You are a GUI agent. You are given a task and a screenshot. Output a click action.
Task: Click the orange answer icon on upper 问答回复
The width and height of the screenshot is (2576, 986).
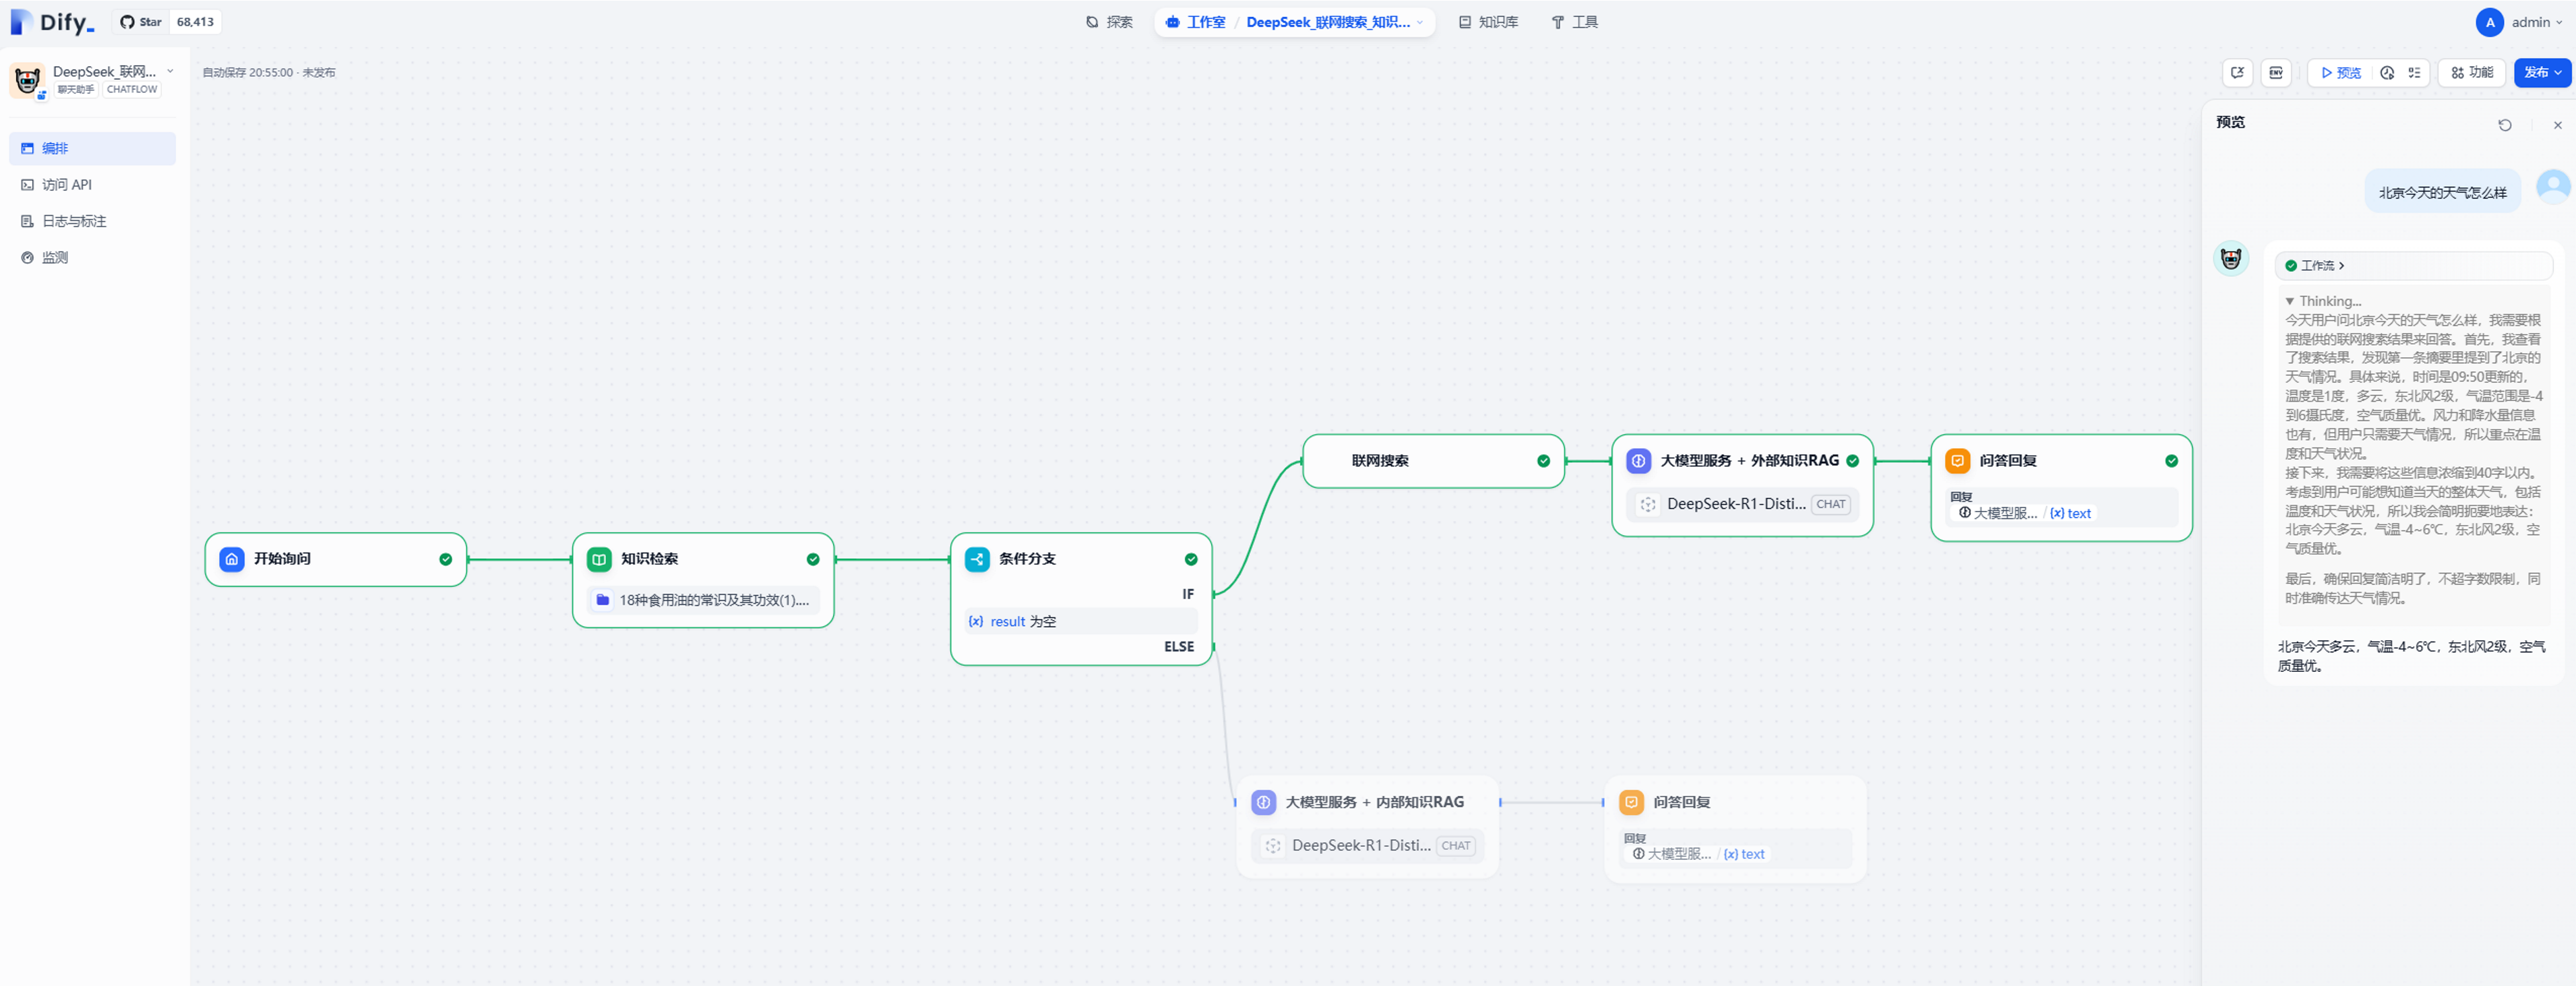[x=1958, y=461]
